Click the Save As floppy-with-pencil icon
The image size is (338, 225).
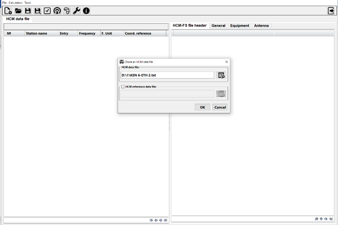coord(37,11)
